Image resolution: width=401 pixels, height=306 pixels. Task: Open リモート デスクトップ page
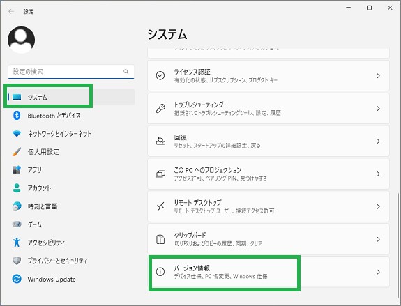[268, 206]
